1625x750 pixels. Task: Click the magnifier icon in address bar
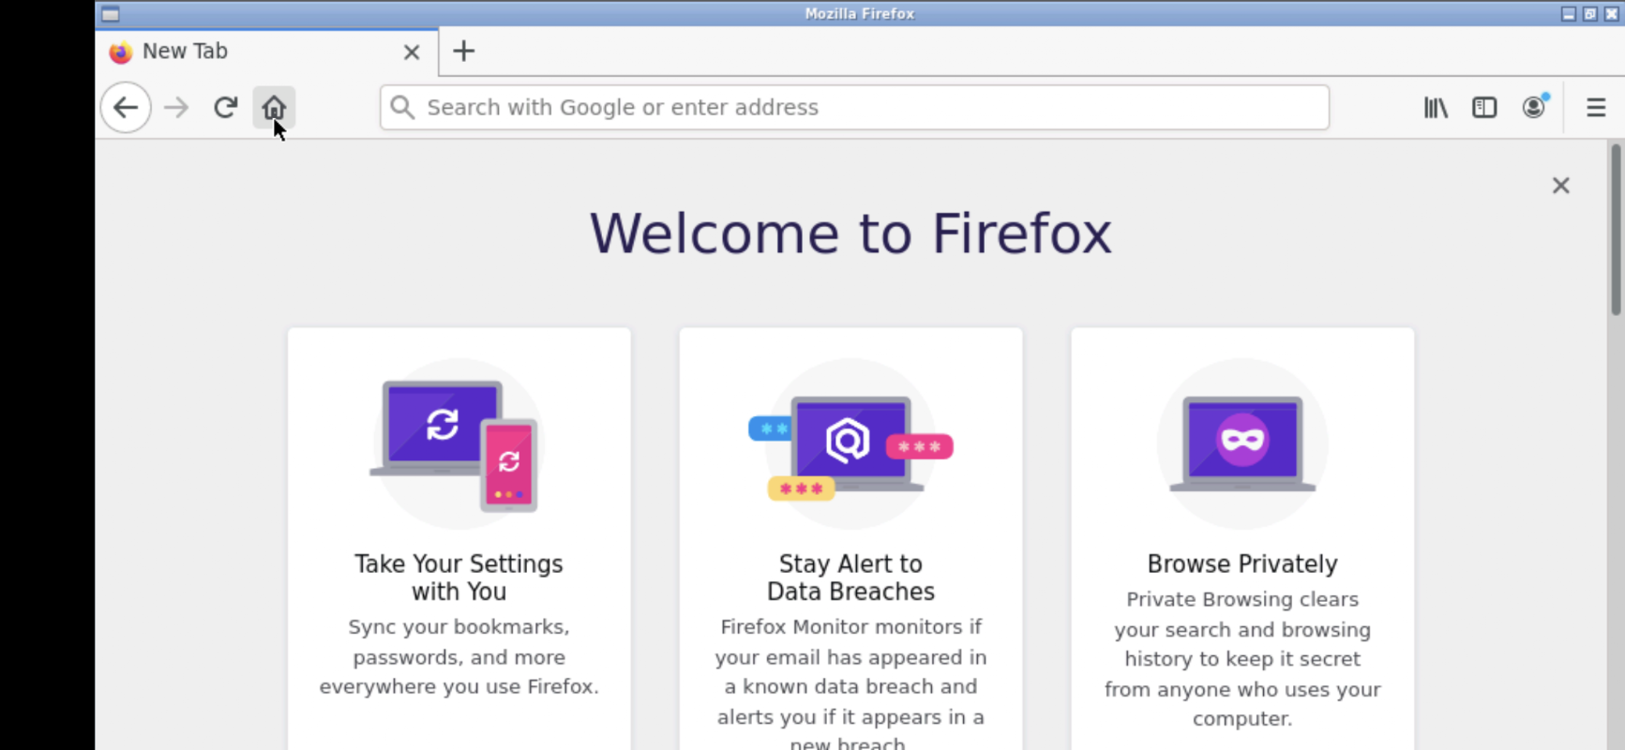pos(402,107)
